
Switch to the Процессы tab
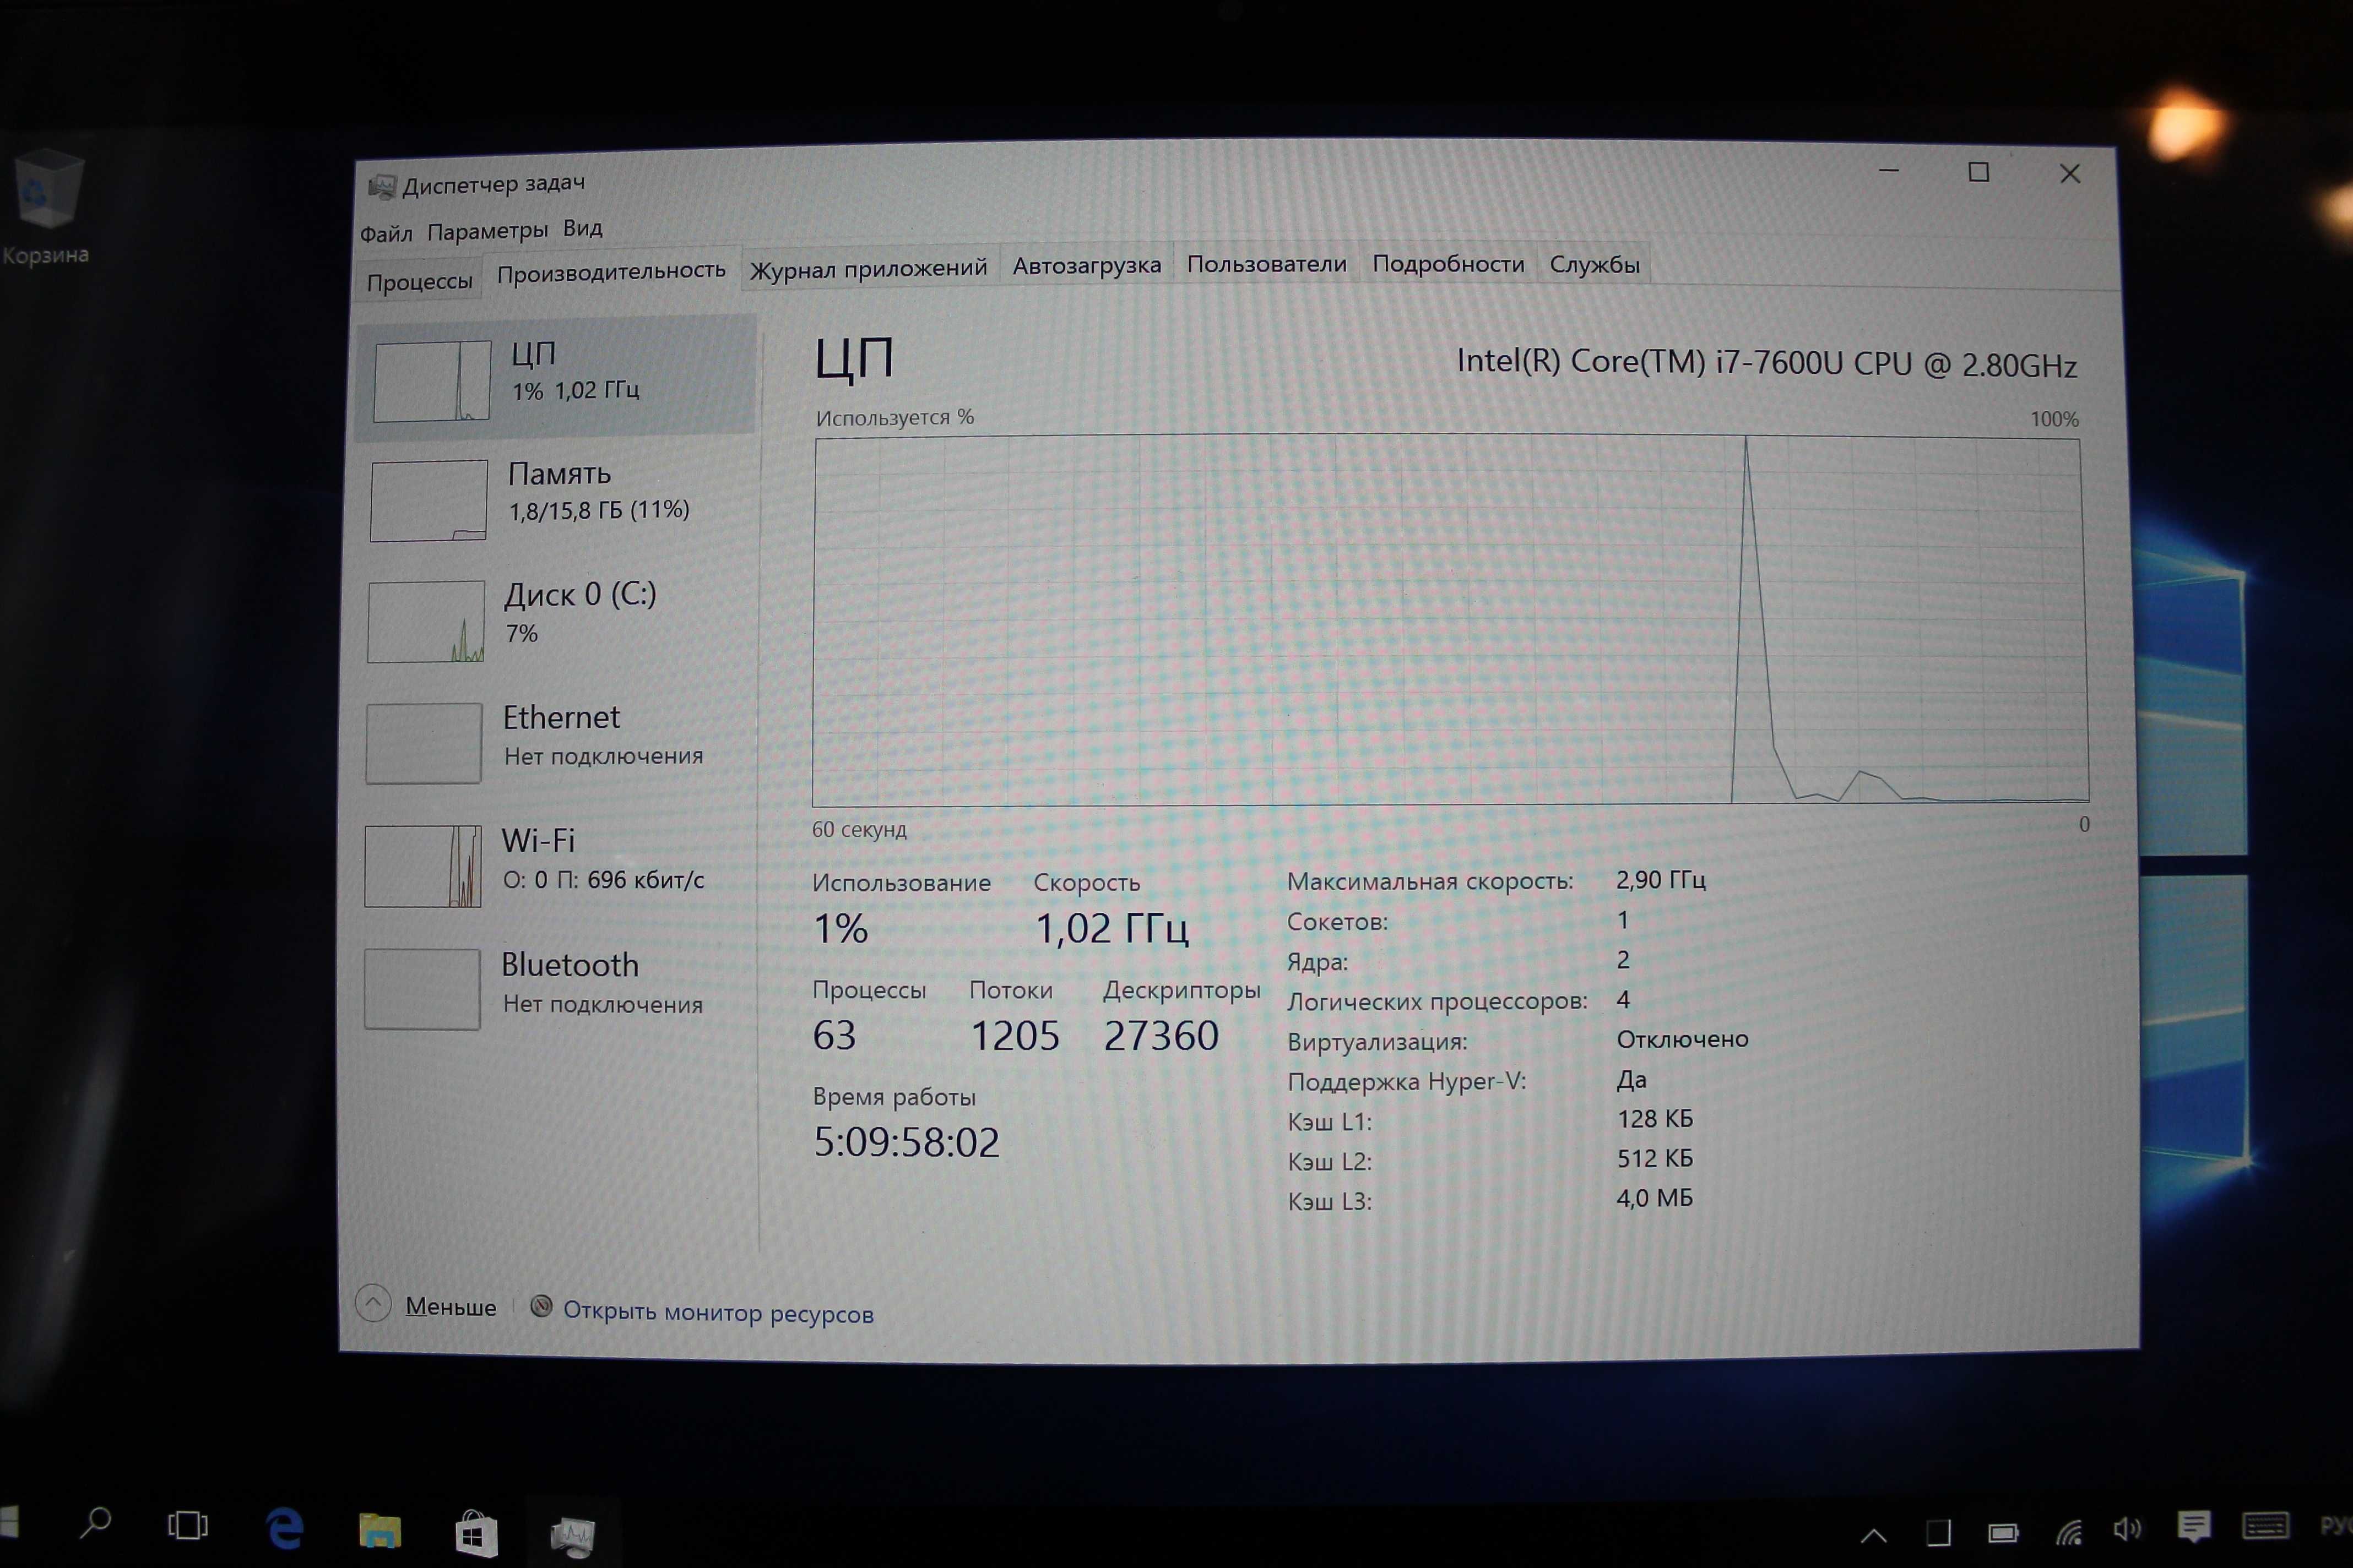pos(419,282)
